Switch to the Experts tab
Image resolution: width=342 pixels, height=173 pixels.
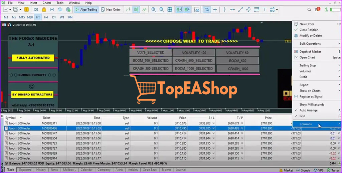click(x=166, y=170)
